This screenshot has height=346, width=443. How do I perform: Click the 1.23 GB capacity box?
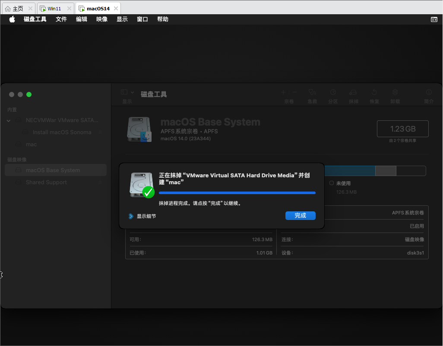(402, 129)
